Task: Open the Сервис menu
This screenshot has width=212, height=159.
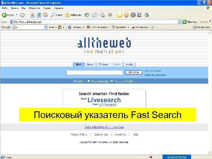Action: [x=47, y=8]
